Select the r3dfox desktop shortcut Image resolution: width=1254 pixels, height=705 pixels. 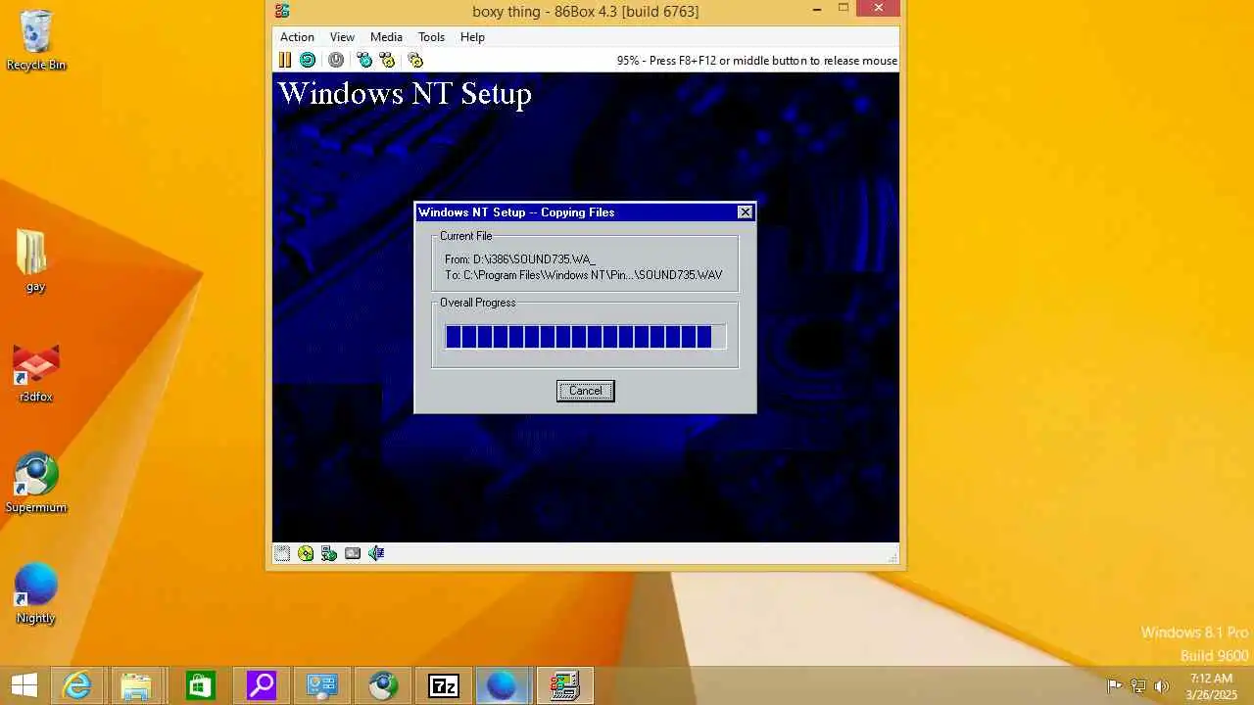pos(36,372)
